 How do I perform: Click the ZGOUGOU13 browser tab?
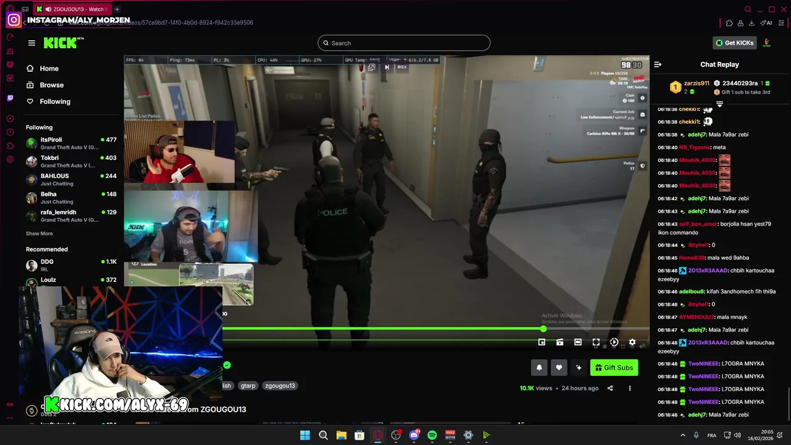click(72, 9)
